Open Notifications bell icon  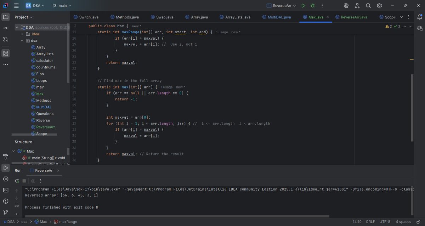420,17
